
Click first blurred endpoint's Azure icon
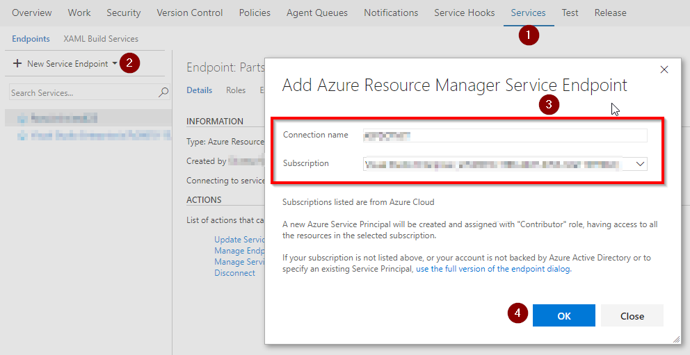[x=22, y=119]
